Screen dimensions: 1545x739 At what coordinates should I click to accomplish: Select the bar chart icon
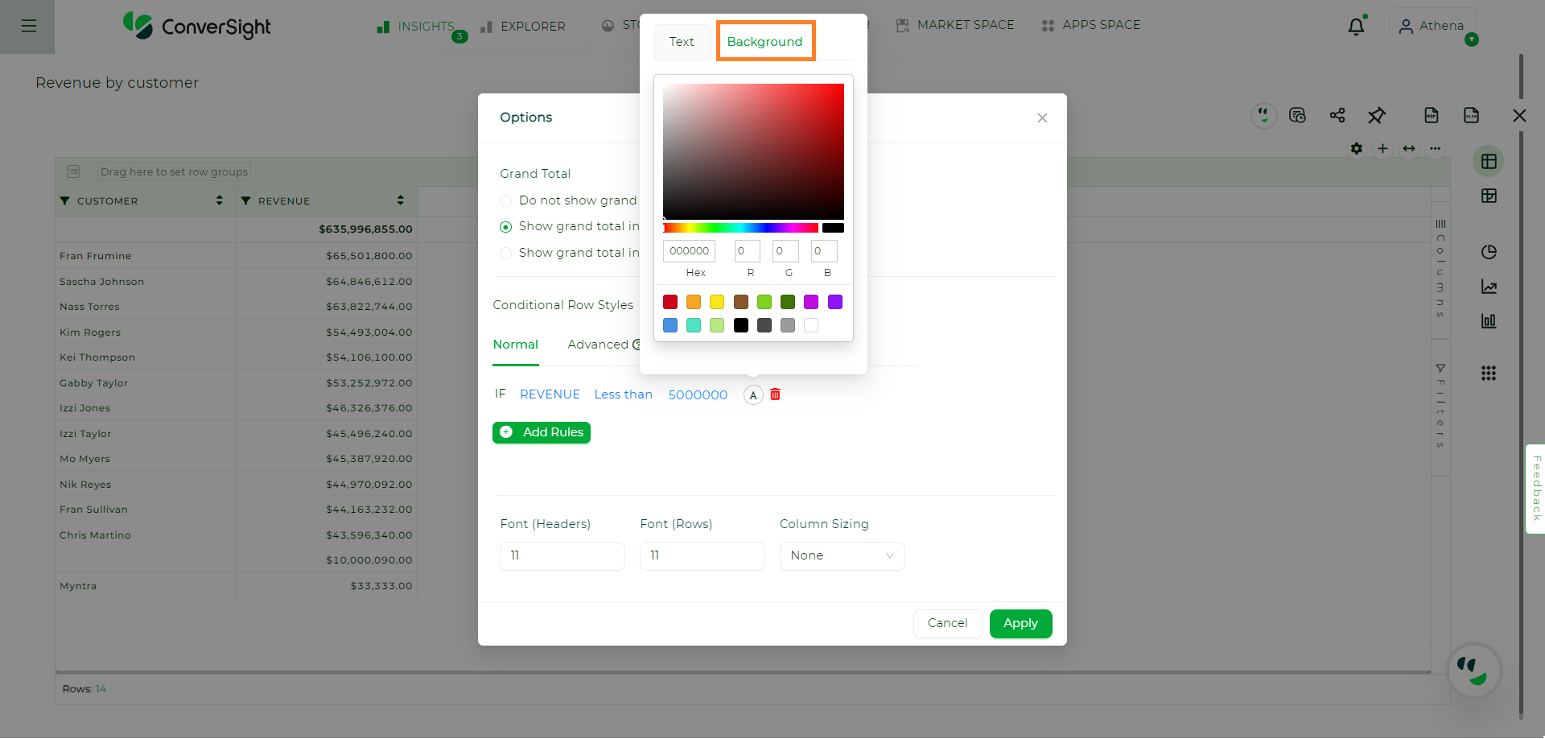coord(1489,320)
